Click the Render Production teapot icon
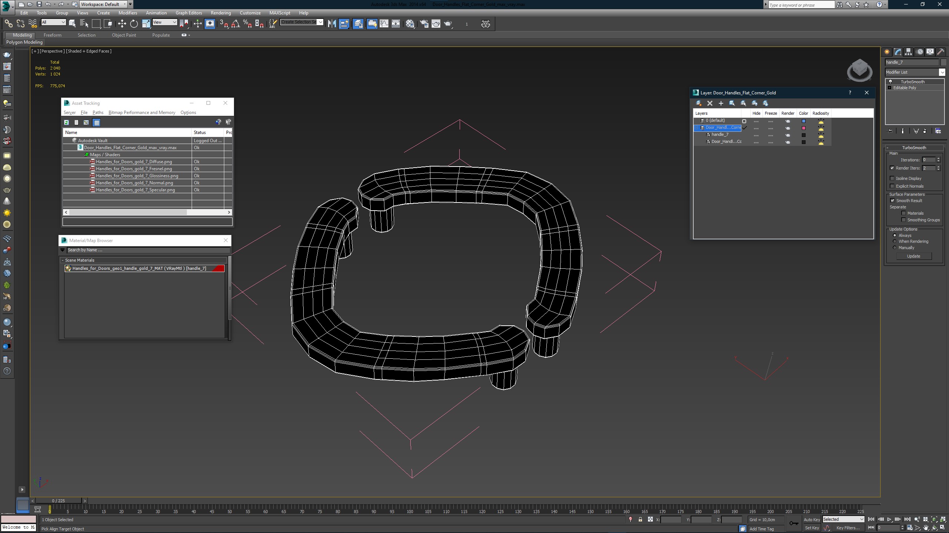This screenshot has width=949, height=533. (448, 24)
